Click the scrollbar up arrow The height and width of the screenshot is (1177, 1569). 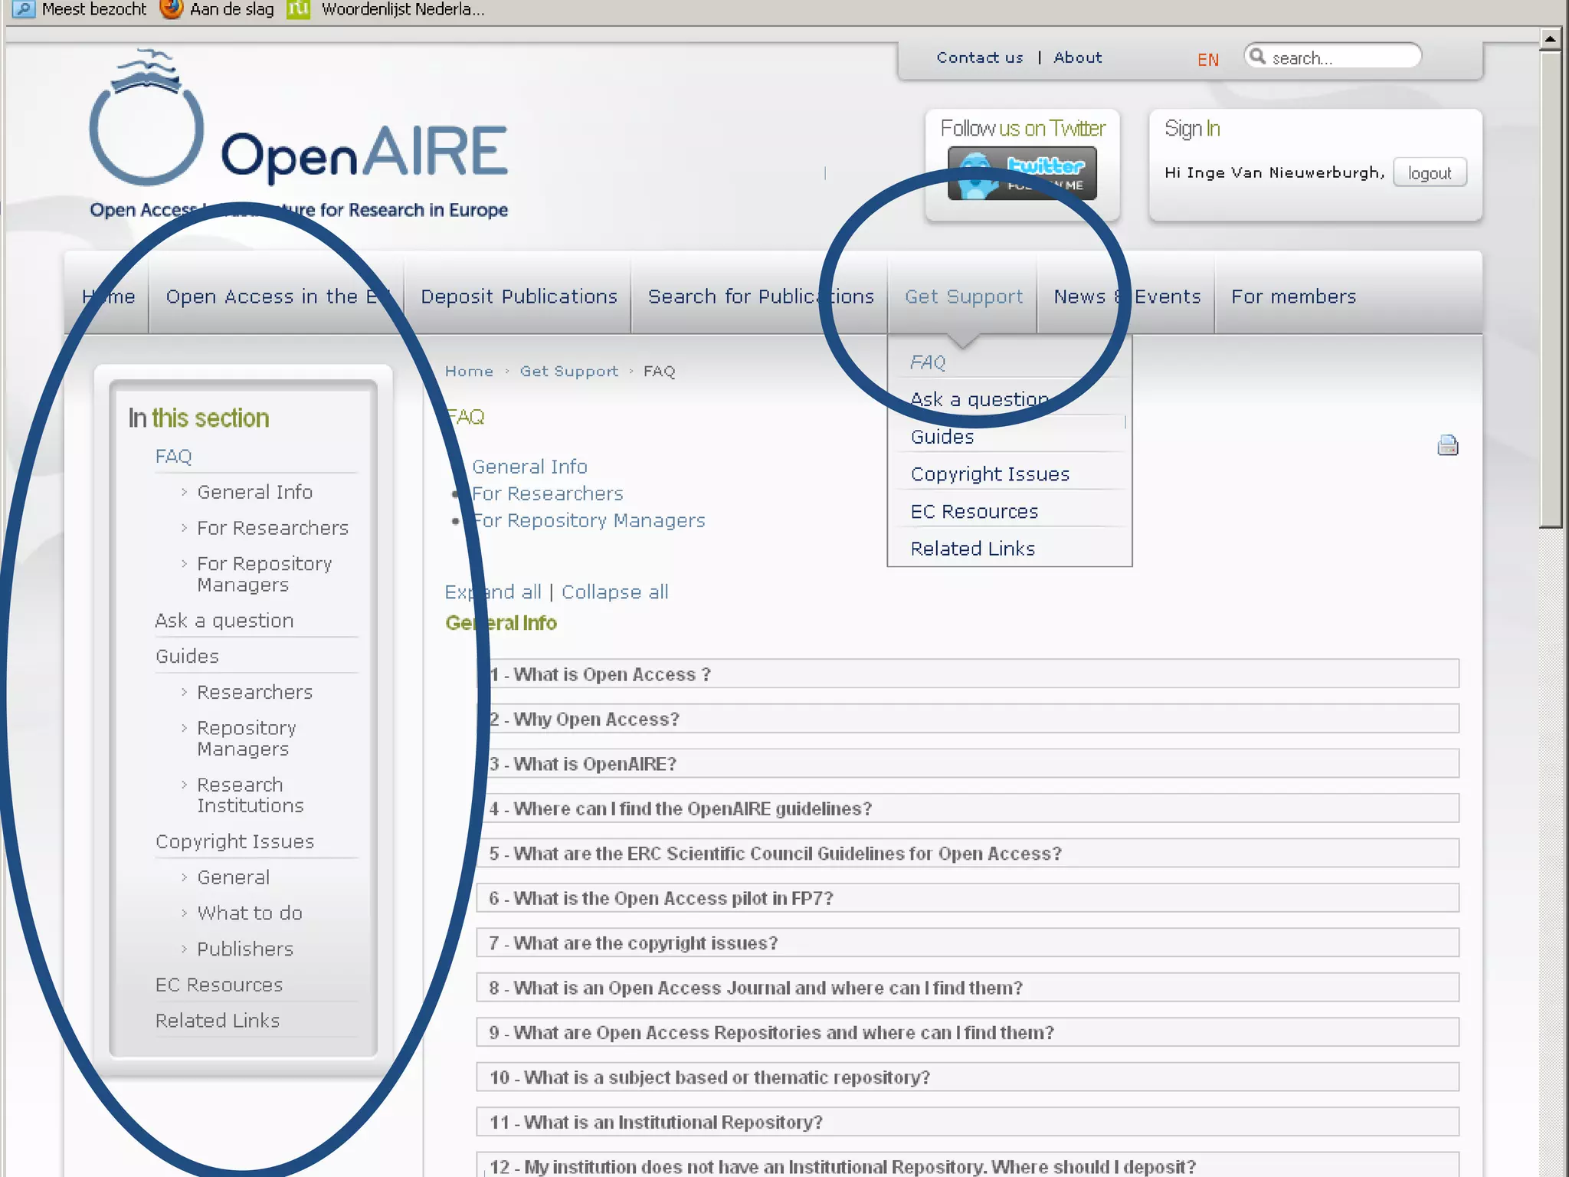(x=1550, y=38)
